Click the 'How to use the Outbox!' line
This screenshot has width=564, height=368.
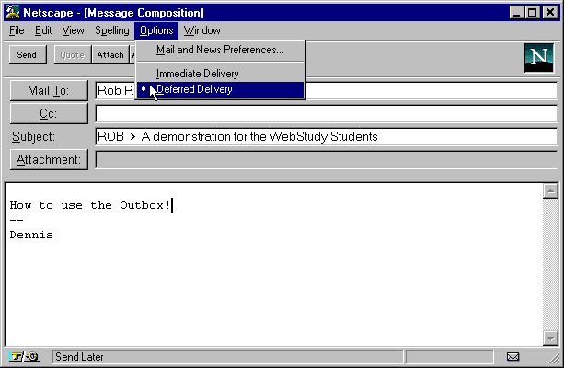pos(90,205)
